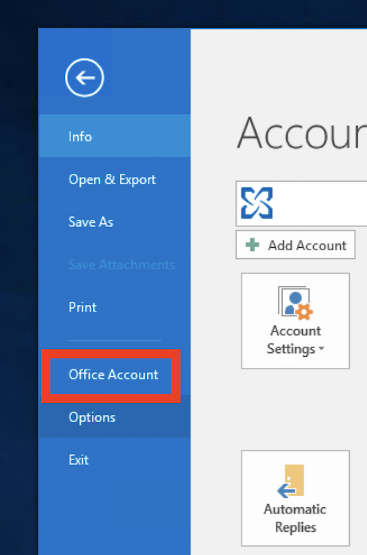Select the Info tab in the sidebar

80,136
